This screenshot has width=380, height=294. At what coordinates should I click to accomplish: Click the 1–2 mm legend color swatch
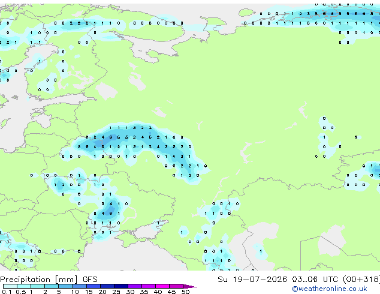click(38, 286)
